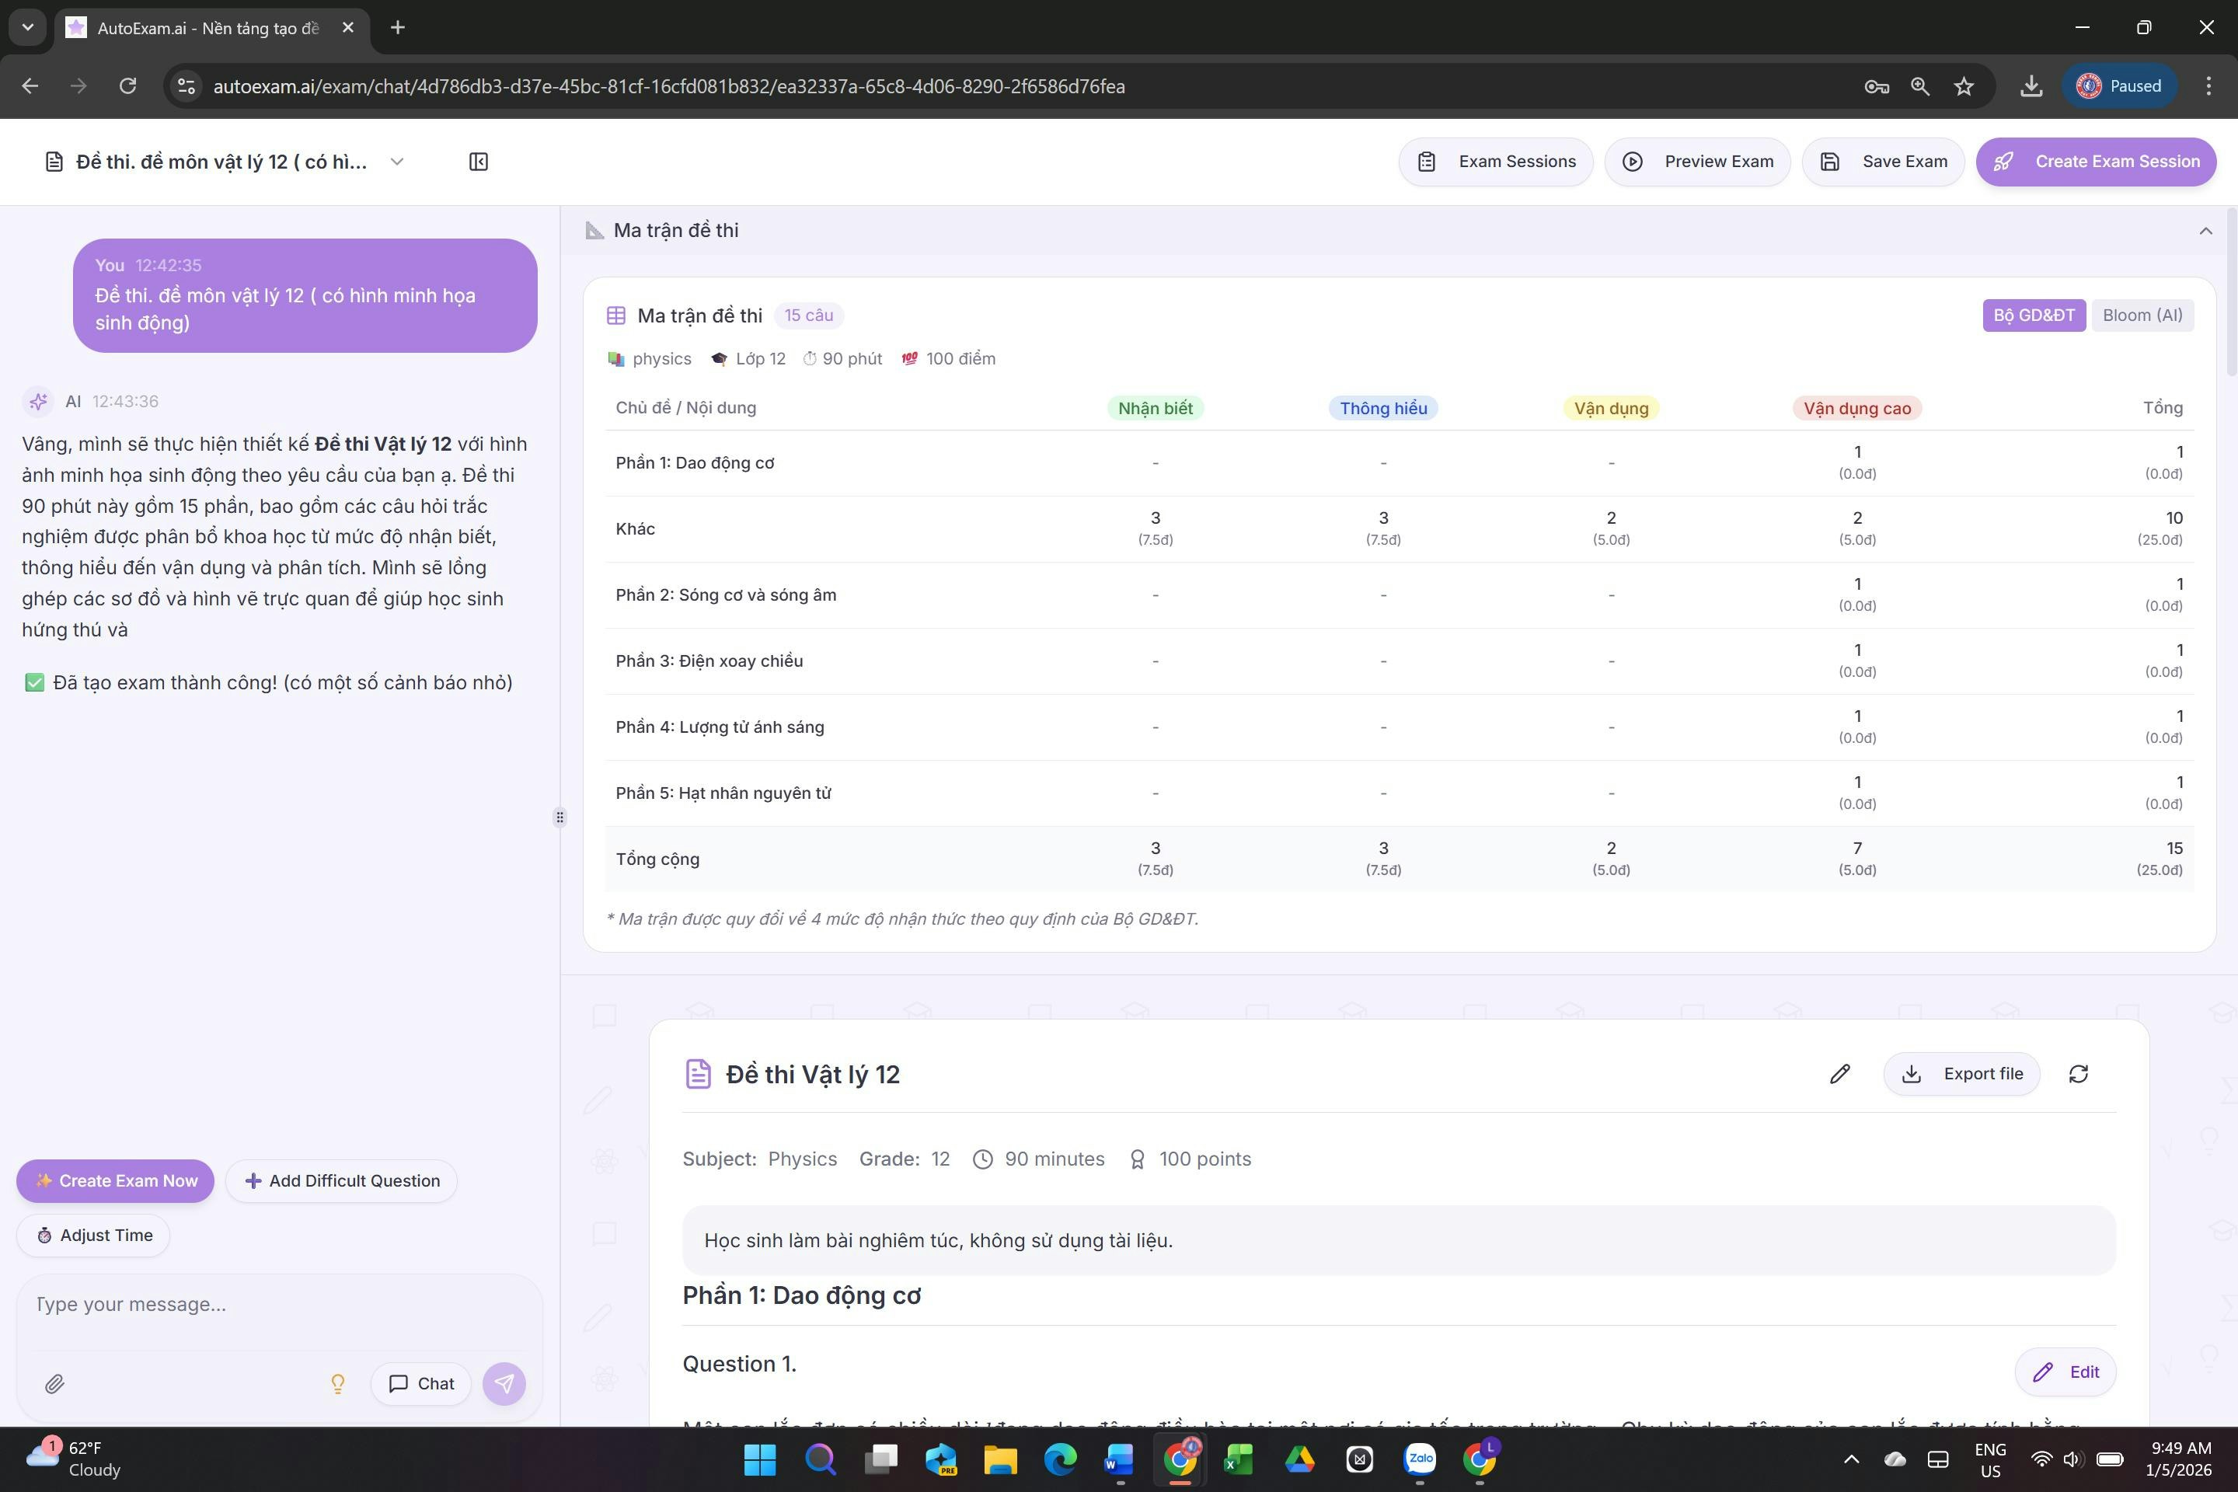This screenshot has height=1492, width=2238.
Task: Switch matrix view to Bloom (AI)
Action: [2142, 315]
